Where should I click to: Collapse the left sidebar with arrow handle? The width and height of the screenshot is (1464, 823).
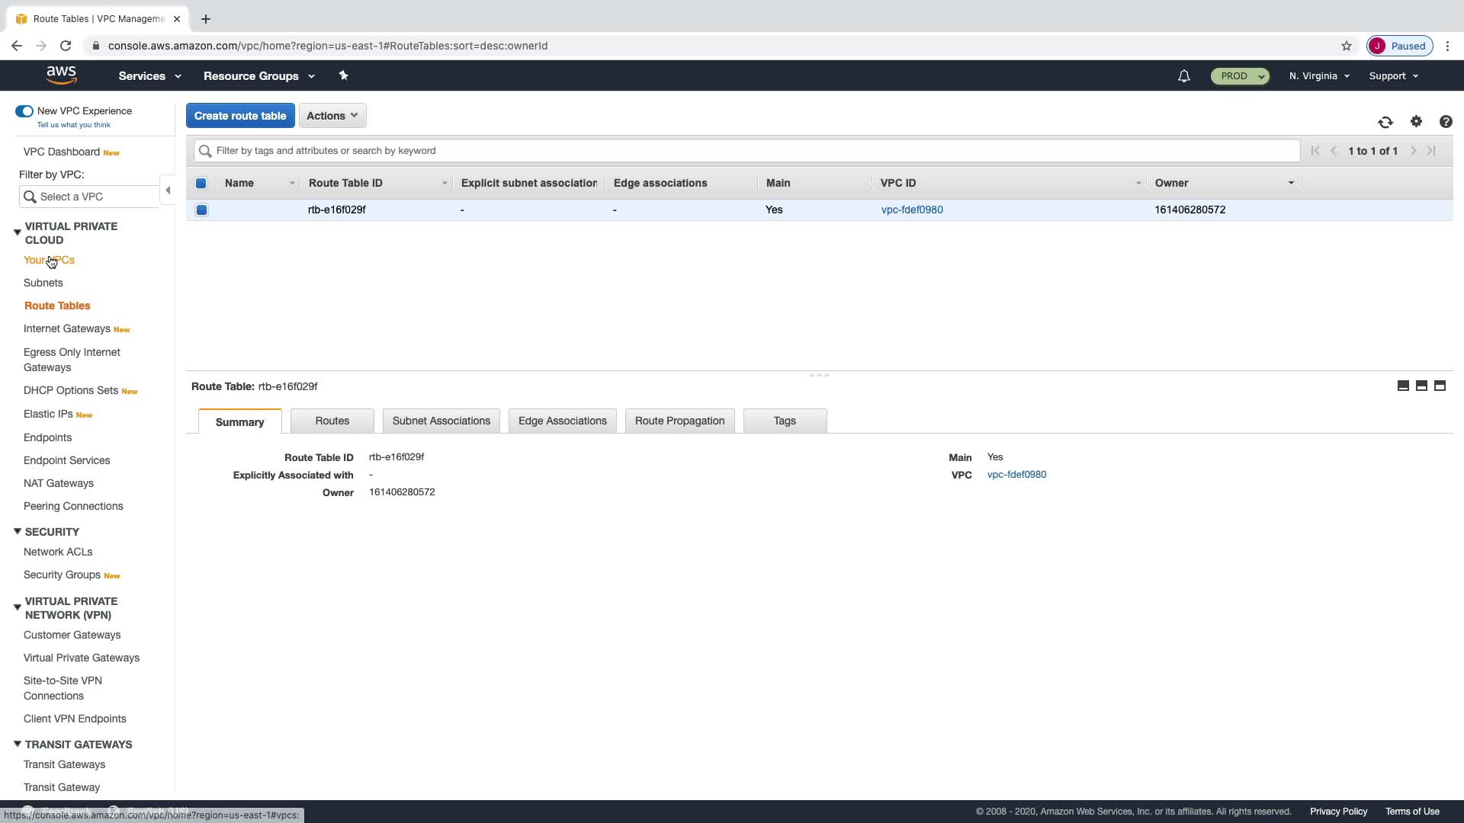pyautogui.click(x=168, y=191)
